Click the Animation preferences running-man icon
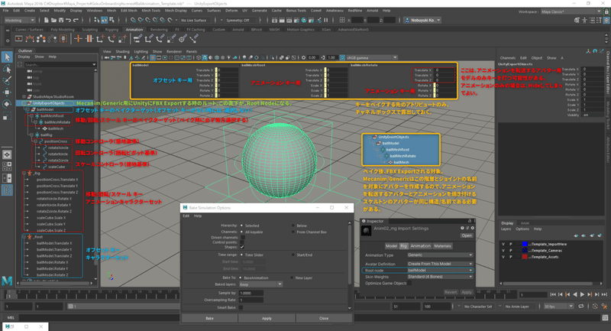The width and height of the screenshot is (611, 331). point(604,307)
